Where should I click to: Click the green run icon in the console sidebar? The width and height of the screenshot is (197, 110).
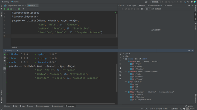[x=5, y=54]
